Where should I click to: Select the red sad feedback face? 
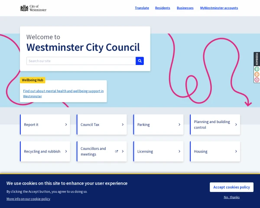coord(257,80)
